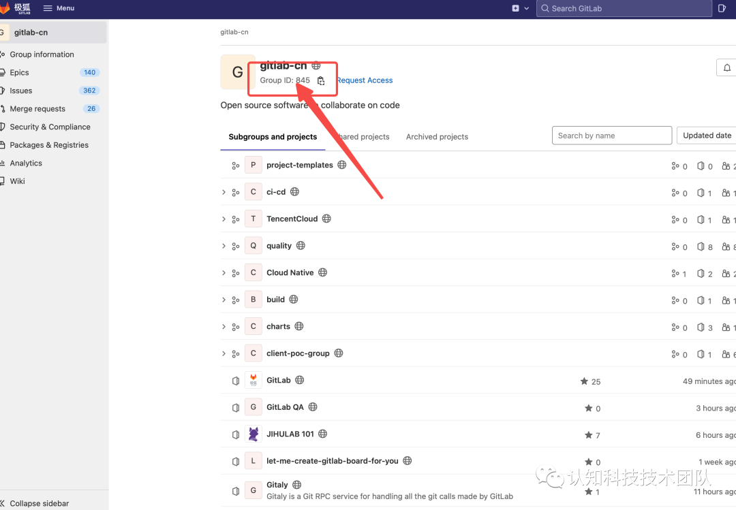The image size is (736, 510).
Task: Open the To-Do List icon beside search
Action: [722, 8]
